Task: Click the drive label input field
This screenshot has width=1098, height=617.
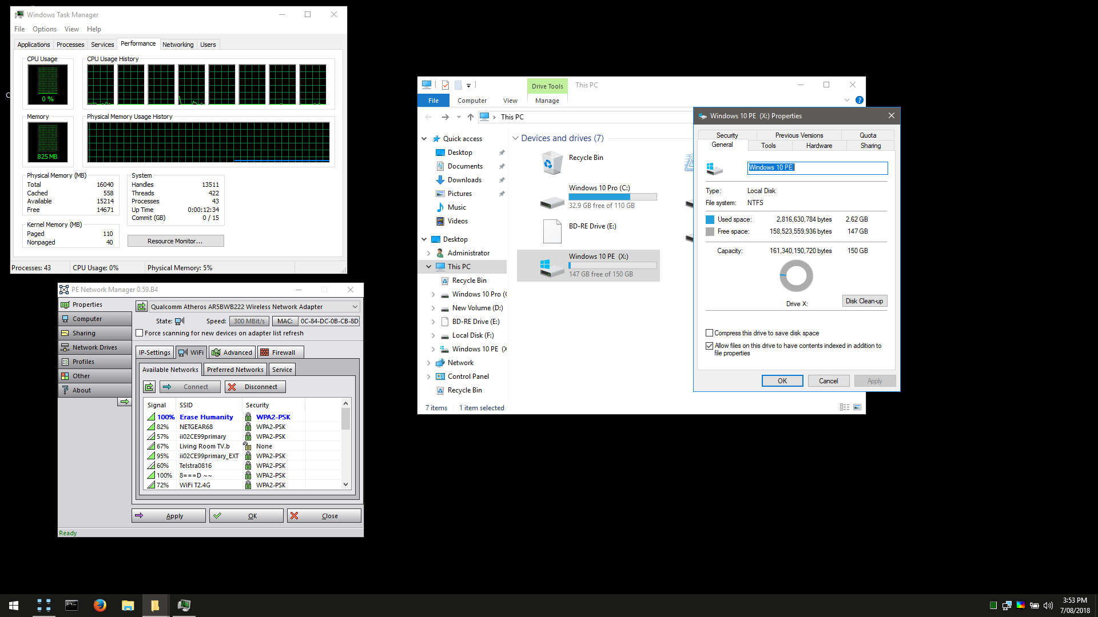Action: (817, 167)
